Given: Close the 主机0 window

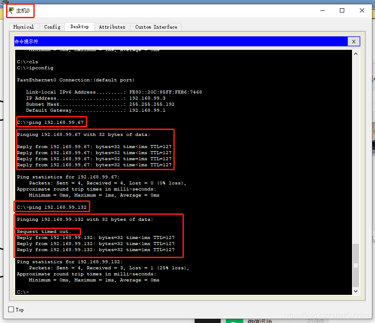Looking at the screenshot, I should click(362, 10).
